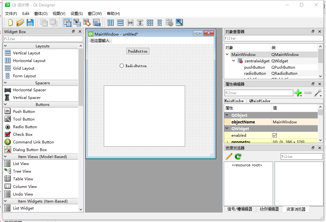The image size is (326, 222).
Task: Open the Edit menu
Action: click(x=26, y=14)
